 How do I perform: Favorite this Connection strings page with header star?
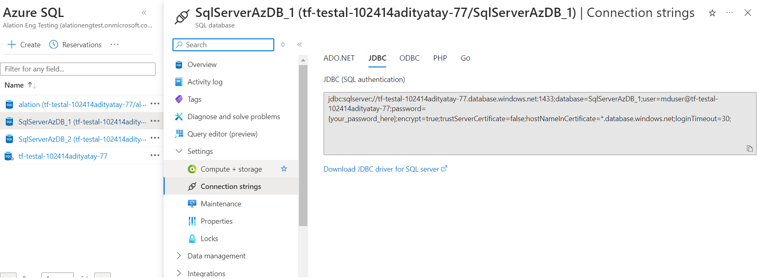(x=712, y=13)
